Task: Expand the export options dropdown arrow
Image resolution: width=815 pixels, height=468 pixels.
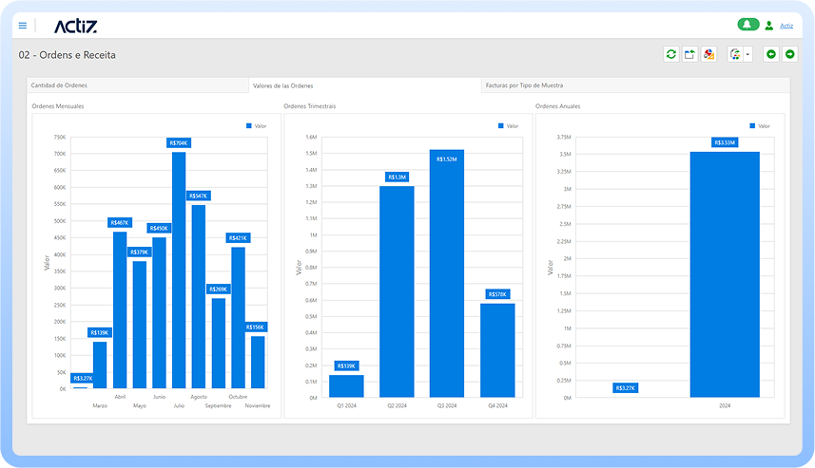Action: pyautogui.click(x=747, y=54)
